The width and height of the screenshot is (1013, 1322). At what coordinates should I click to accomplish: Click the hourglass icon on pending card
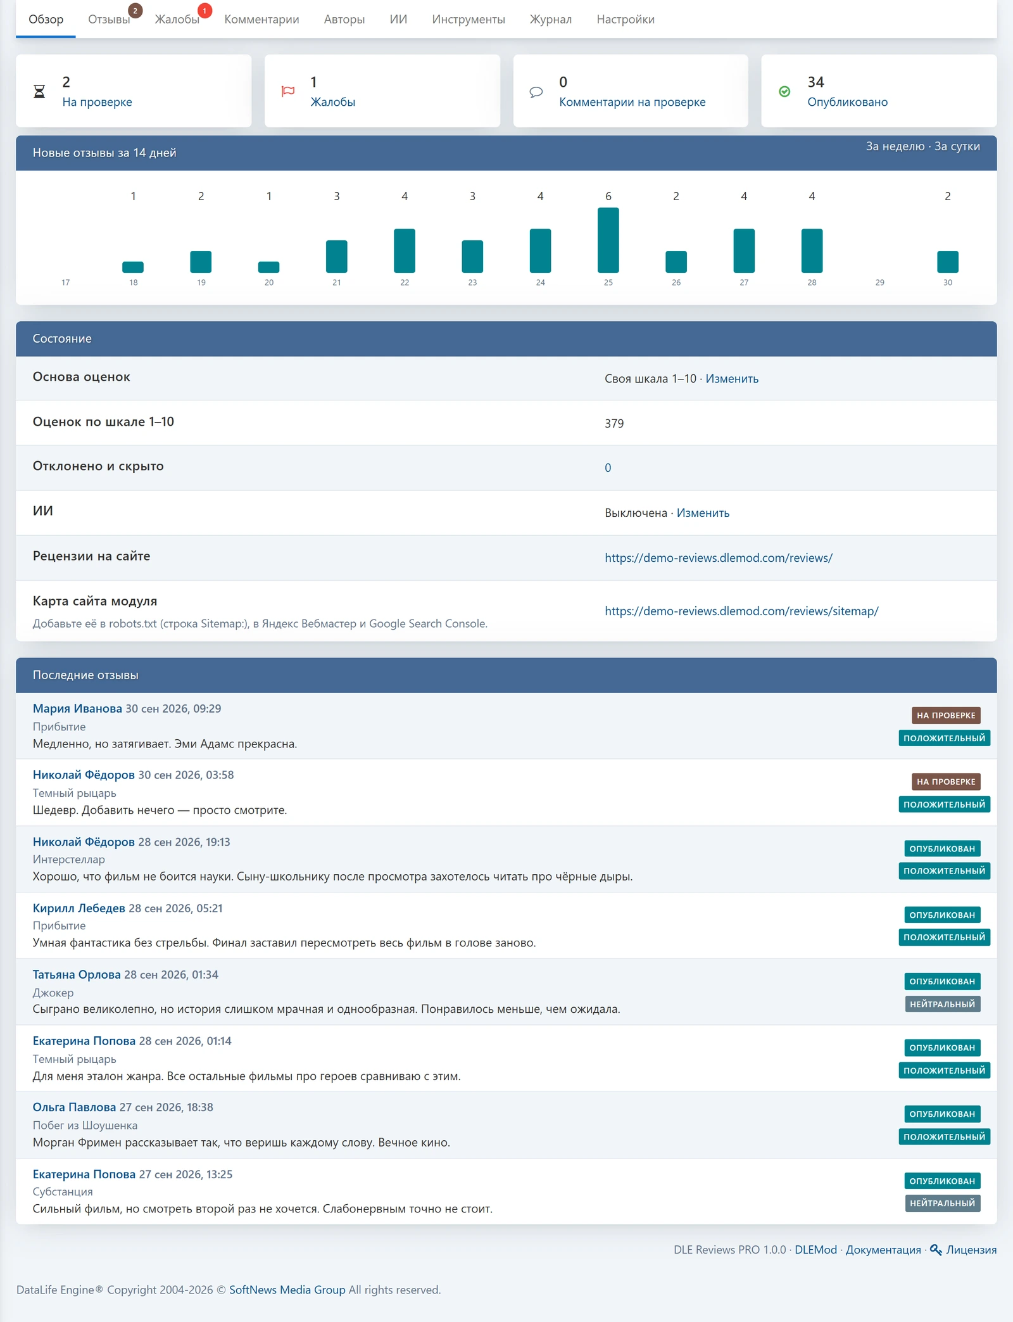tap(39, 92)
